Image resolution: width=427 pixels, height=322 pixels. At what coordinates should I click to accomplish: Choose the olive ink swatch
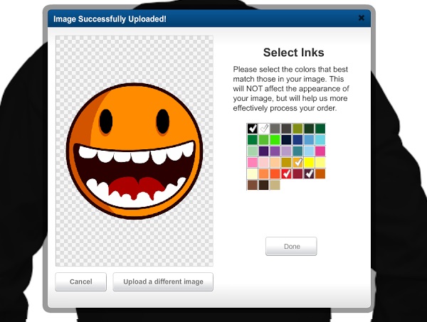(298, 129)
